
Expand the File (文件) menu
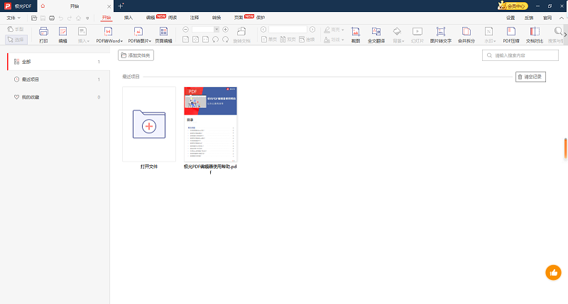[13, 18]
